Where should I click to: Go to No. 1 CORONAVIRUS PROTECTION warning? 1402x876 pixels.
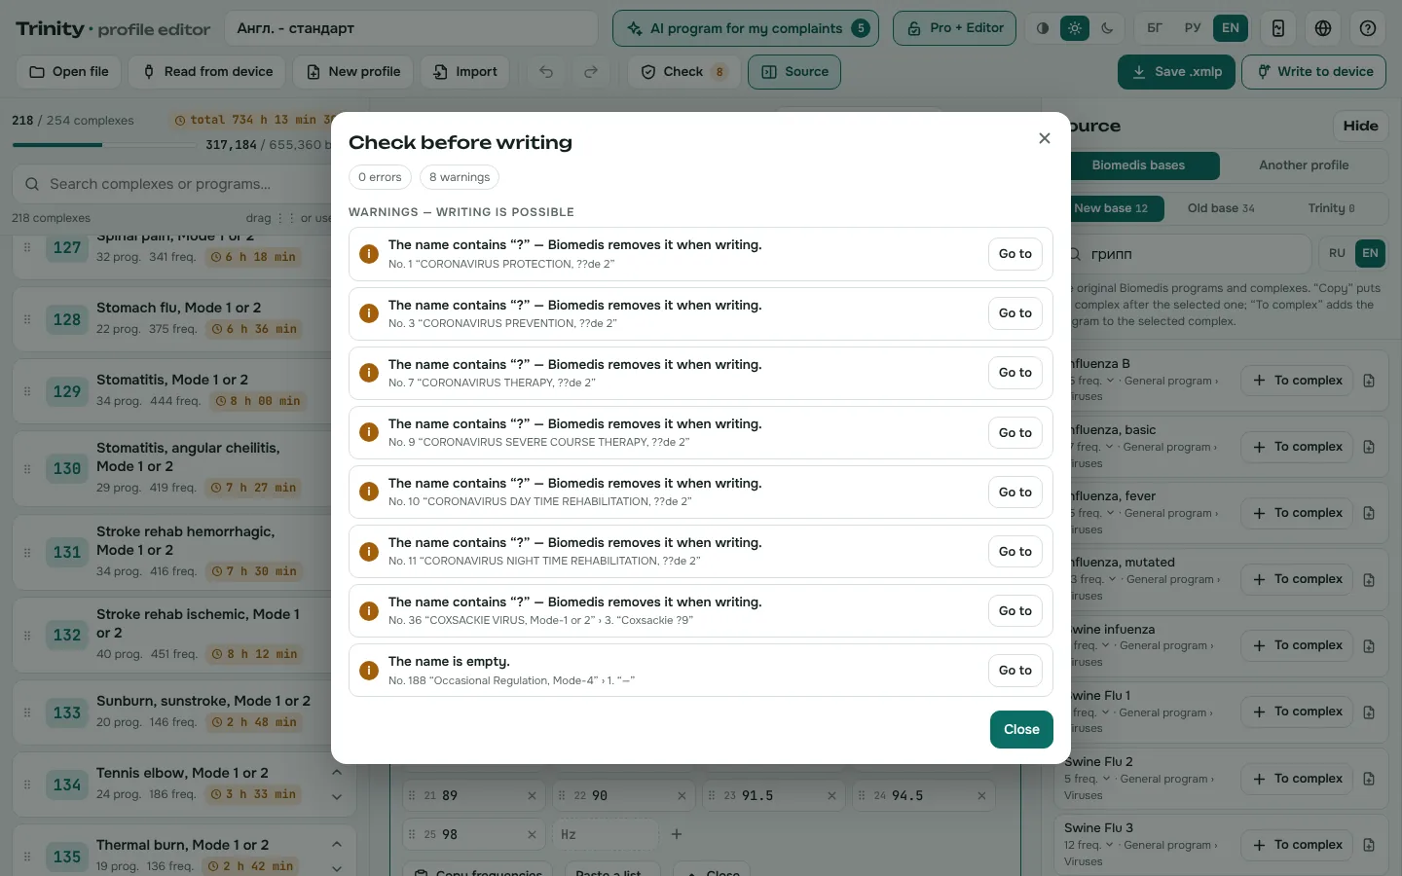click(1015, 254)
